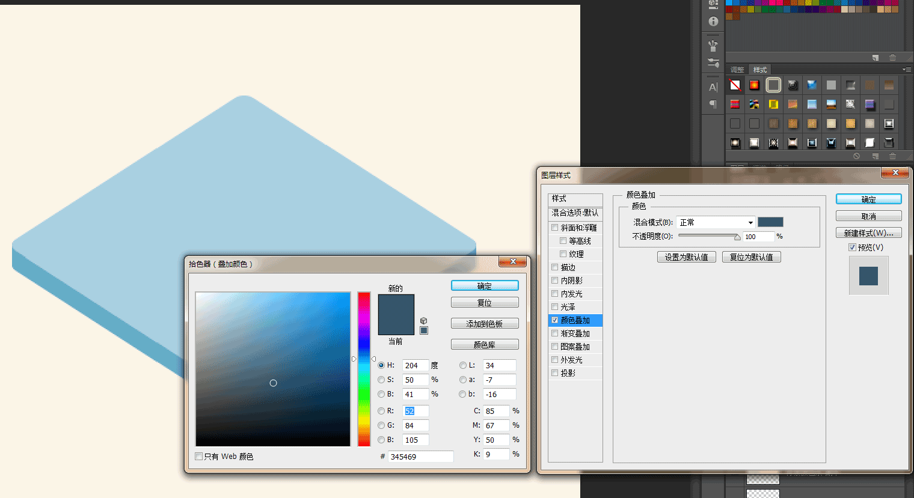This screenshot has width=914, height=498.
Task: Create new style via Styles panel footer icon
Action: click(x=876, y=156)
